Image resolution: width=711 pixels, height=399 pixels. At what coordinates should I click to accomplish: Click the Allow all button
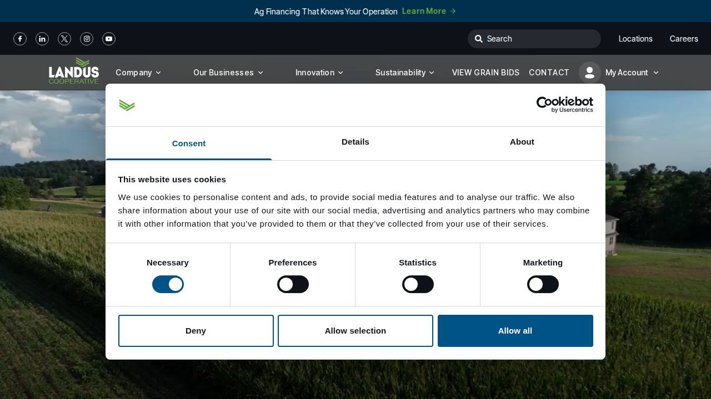pos(515,331)
